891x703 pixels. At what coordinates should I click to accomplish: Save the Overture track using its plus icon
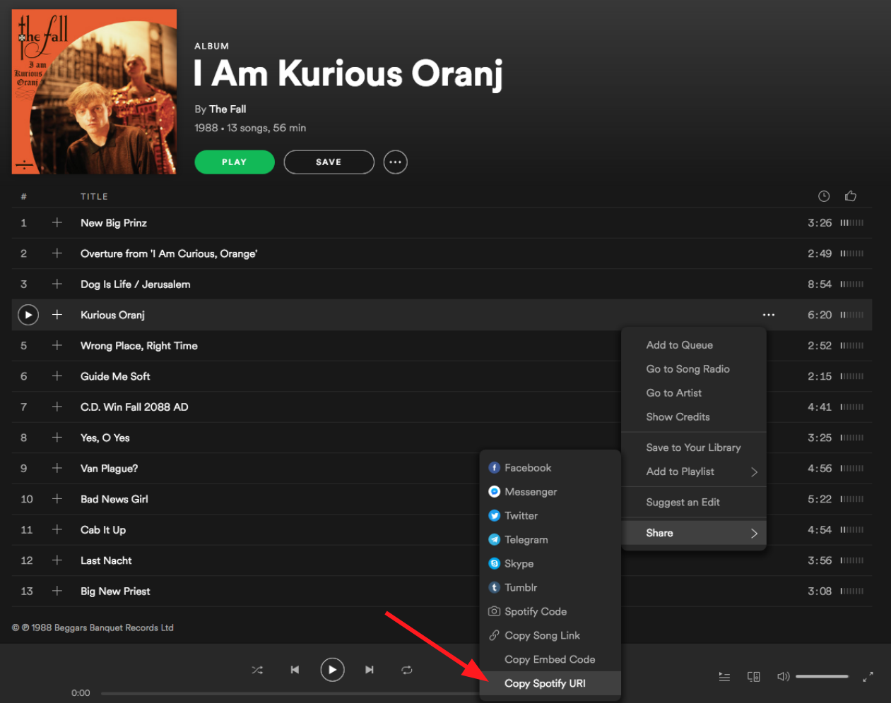pos(57,253)
